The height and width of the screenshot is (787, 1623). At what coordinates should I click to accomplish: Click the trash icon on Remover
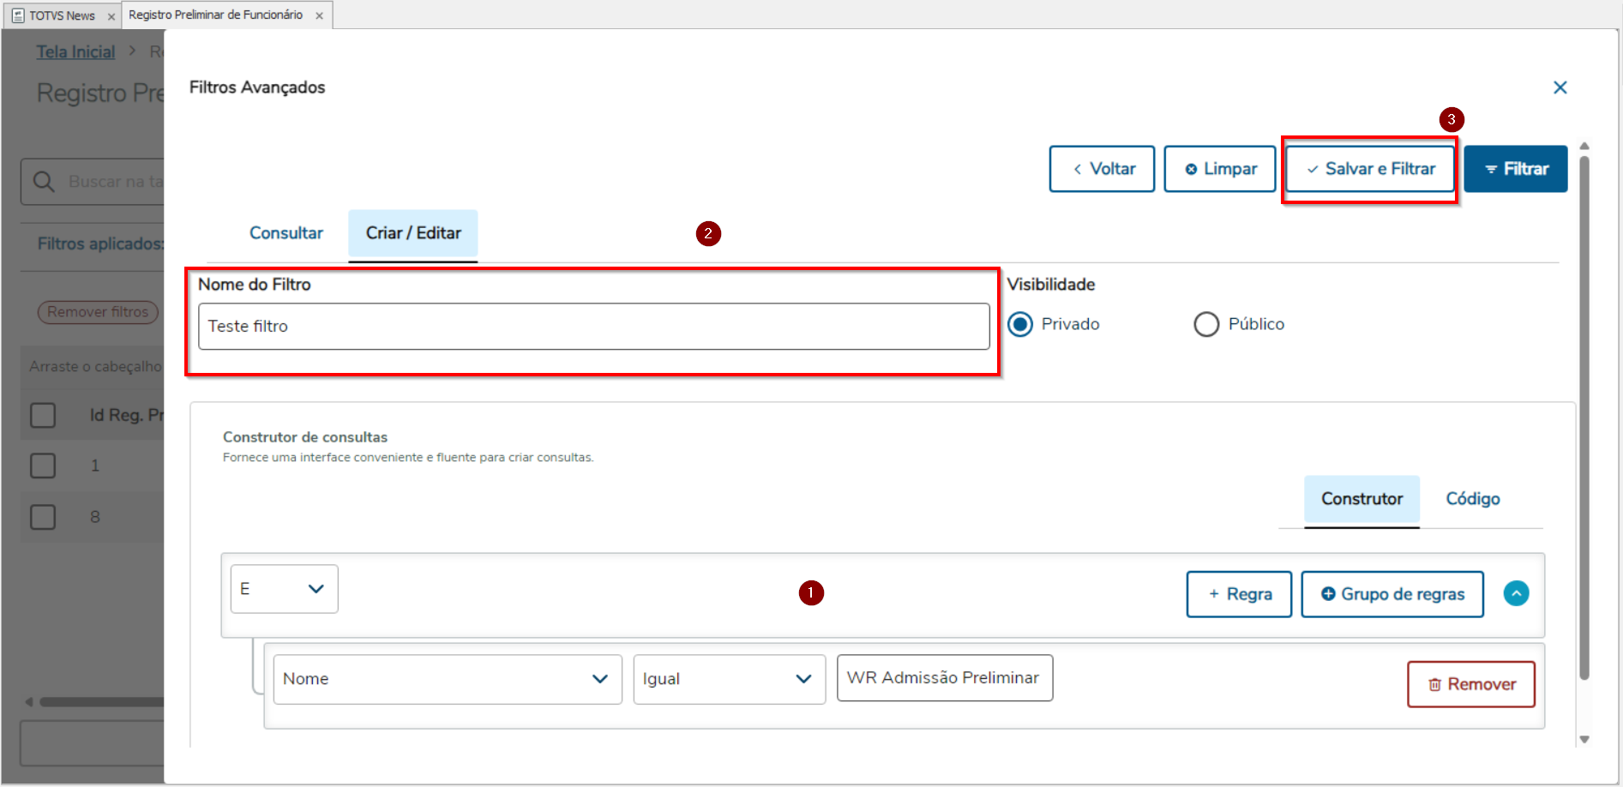[1434, 684]
